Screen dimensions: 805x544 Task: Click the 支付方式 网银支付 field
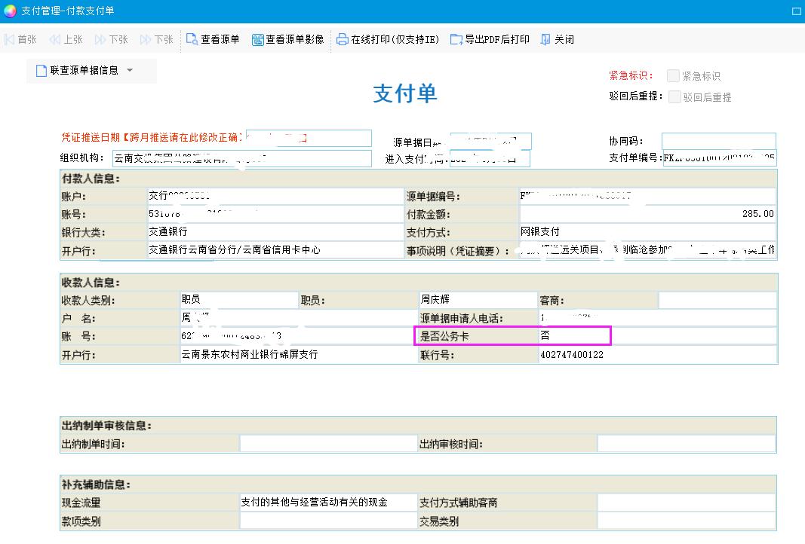(647, 232)
